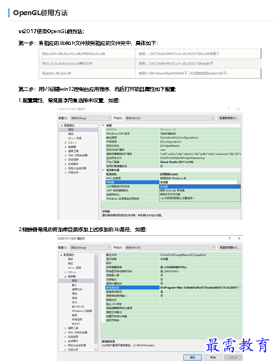The width and height of the screenshot is (274, 363).
Task: Expand 清单工具 node in the character-set dialog tree
Action: (66, 151)
